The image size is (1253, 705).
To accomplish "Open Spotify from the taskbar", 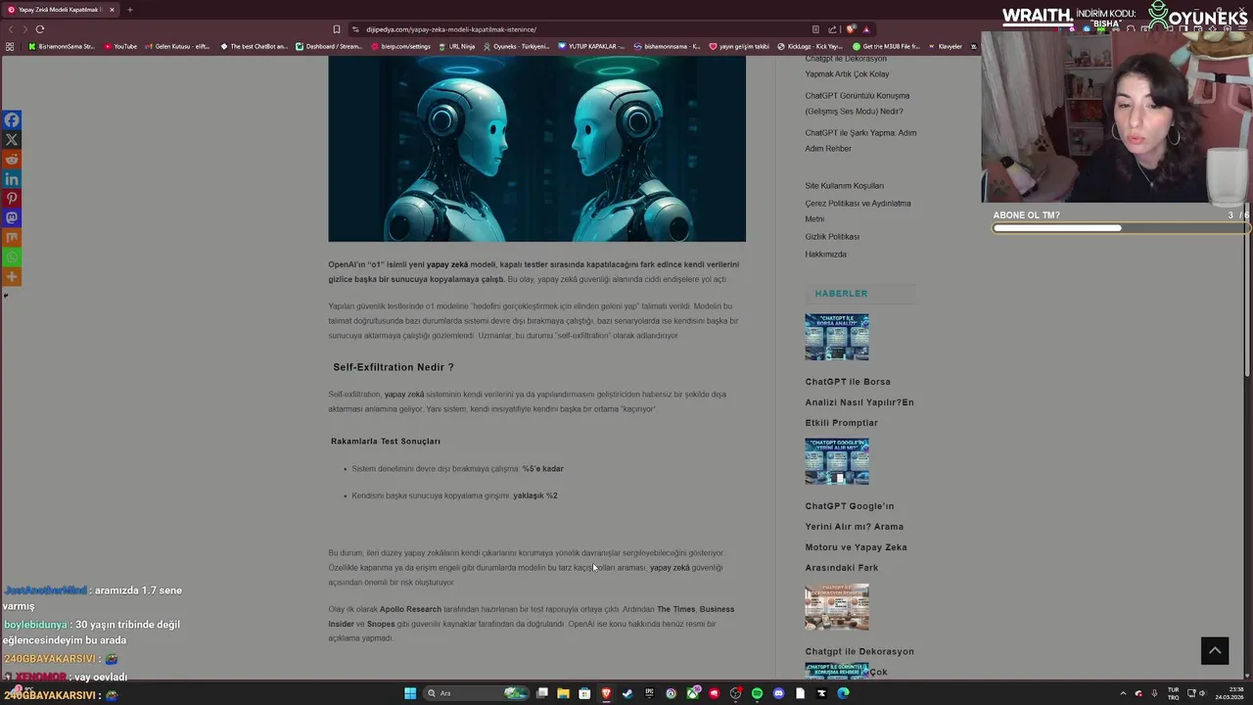I will [x=757, y=693].
